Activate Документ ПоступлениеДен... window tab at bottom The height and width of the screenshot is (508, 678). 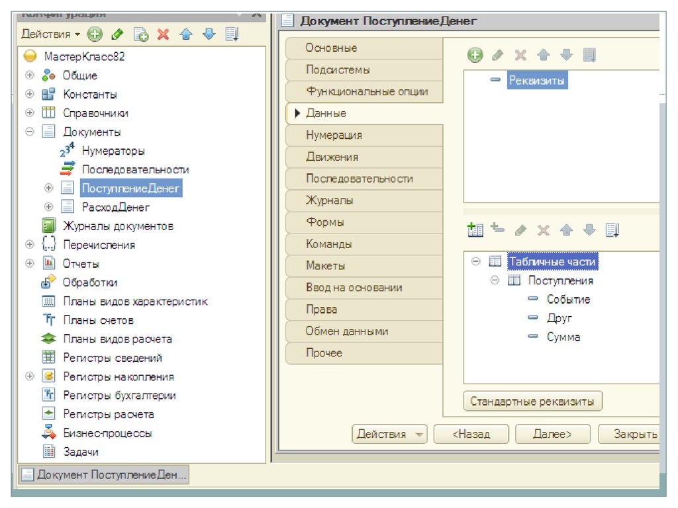(x=104, y=474)
